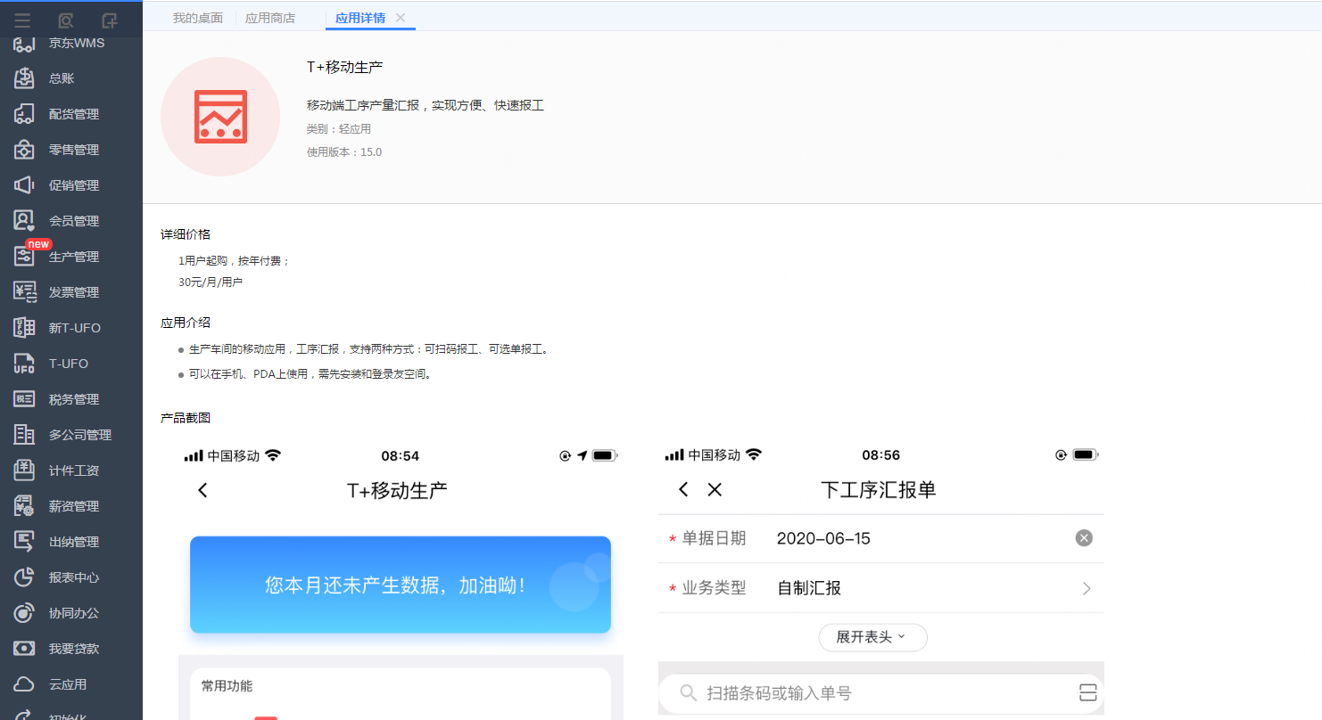The height and width of the screenshot is (720, 1322).
Task: Click the 生产管理 icon with new badge
Action: (24, 257)
